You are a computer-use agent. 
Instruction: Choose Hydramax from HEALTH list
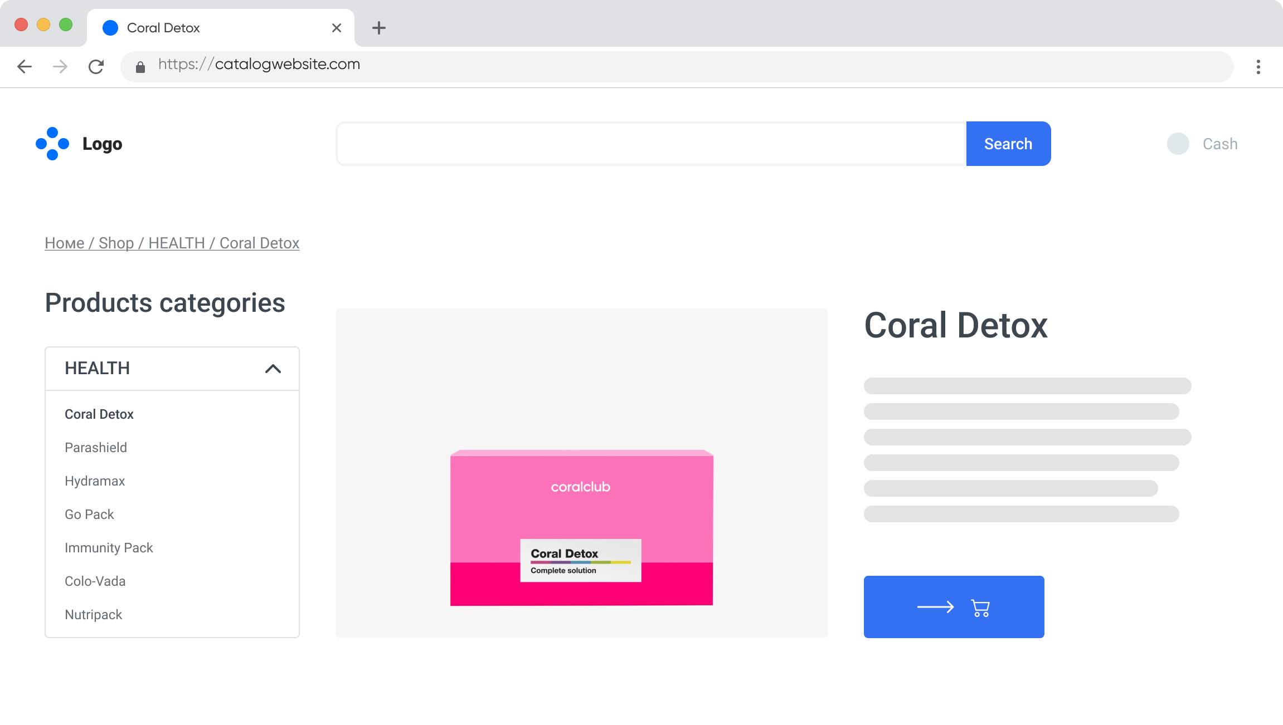[x=95, y=481]
